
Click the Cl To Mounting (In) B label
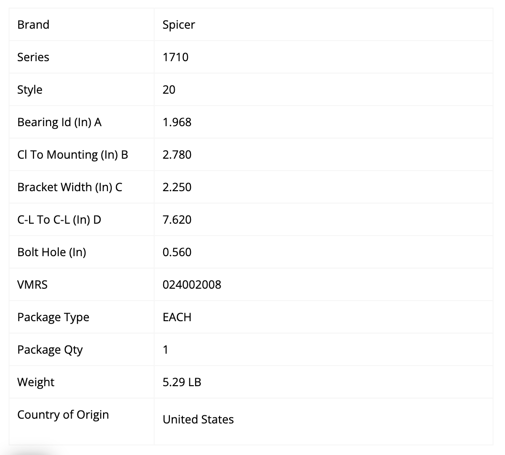(x=73, y=155)
